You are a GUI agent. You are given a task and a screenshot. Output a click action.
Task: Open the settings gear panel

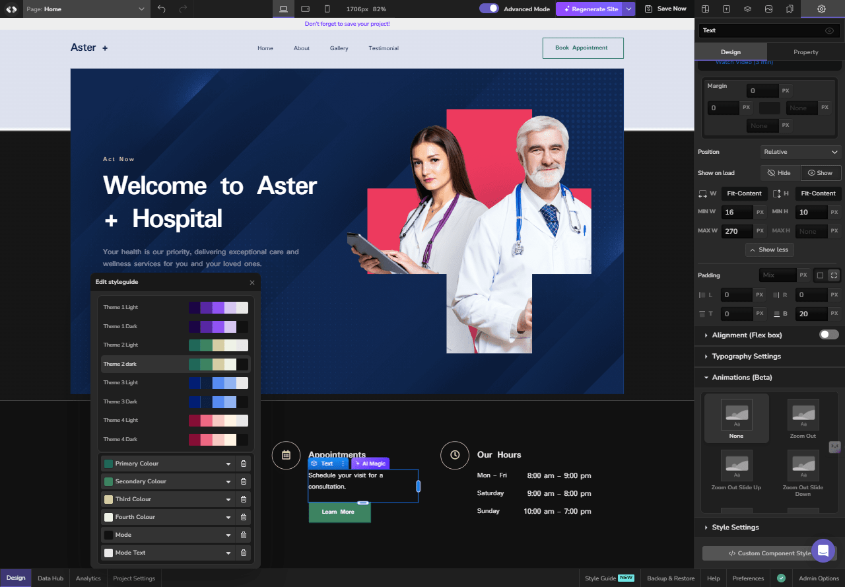821,9
